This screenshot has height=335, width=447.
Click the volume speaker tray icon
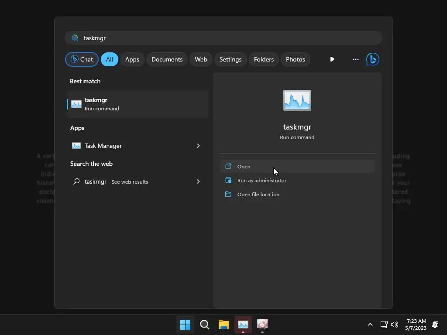[395, 325]
